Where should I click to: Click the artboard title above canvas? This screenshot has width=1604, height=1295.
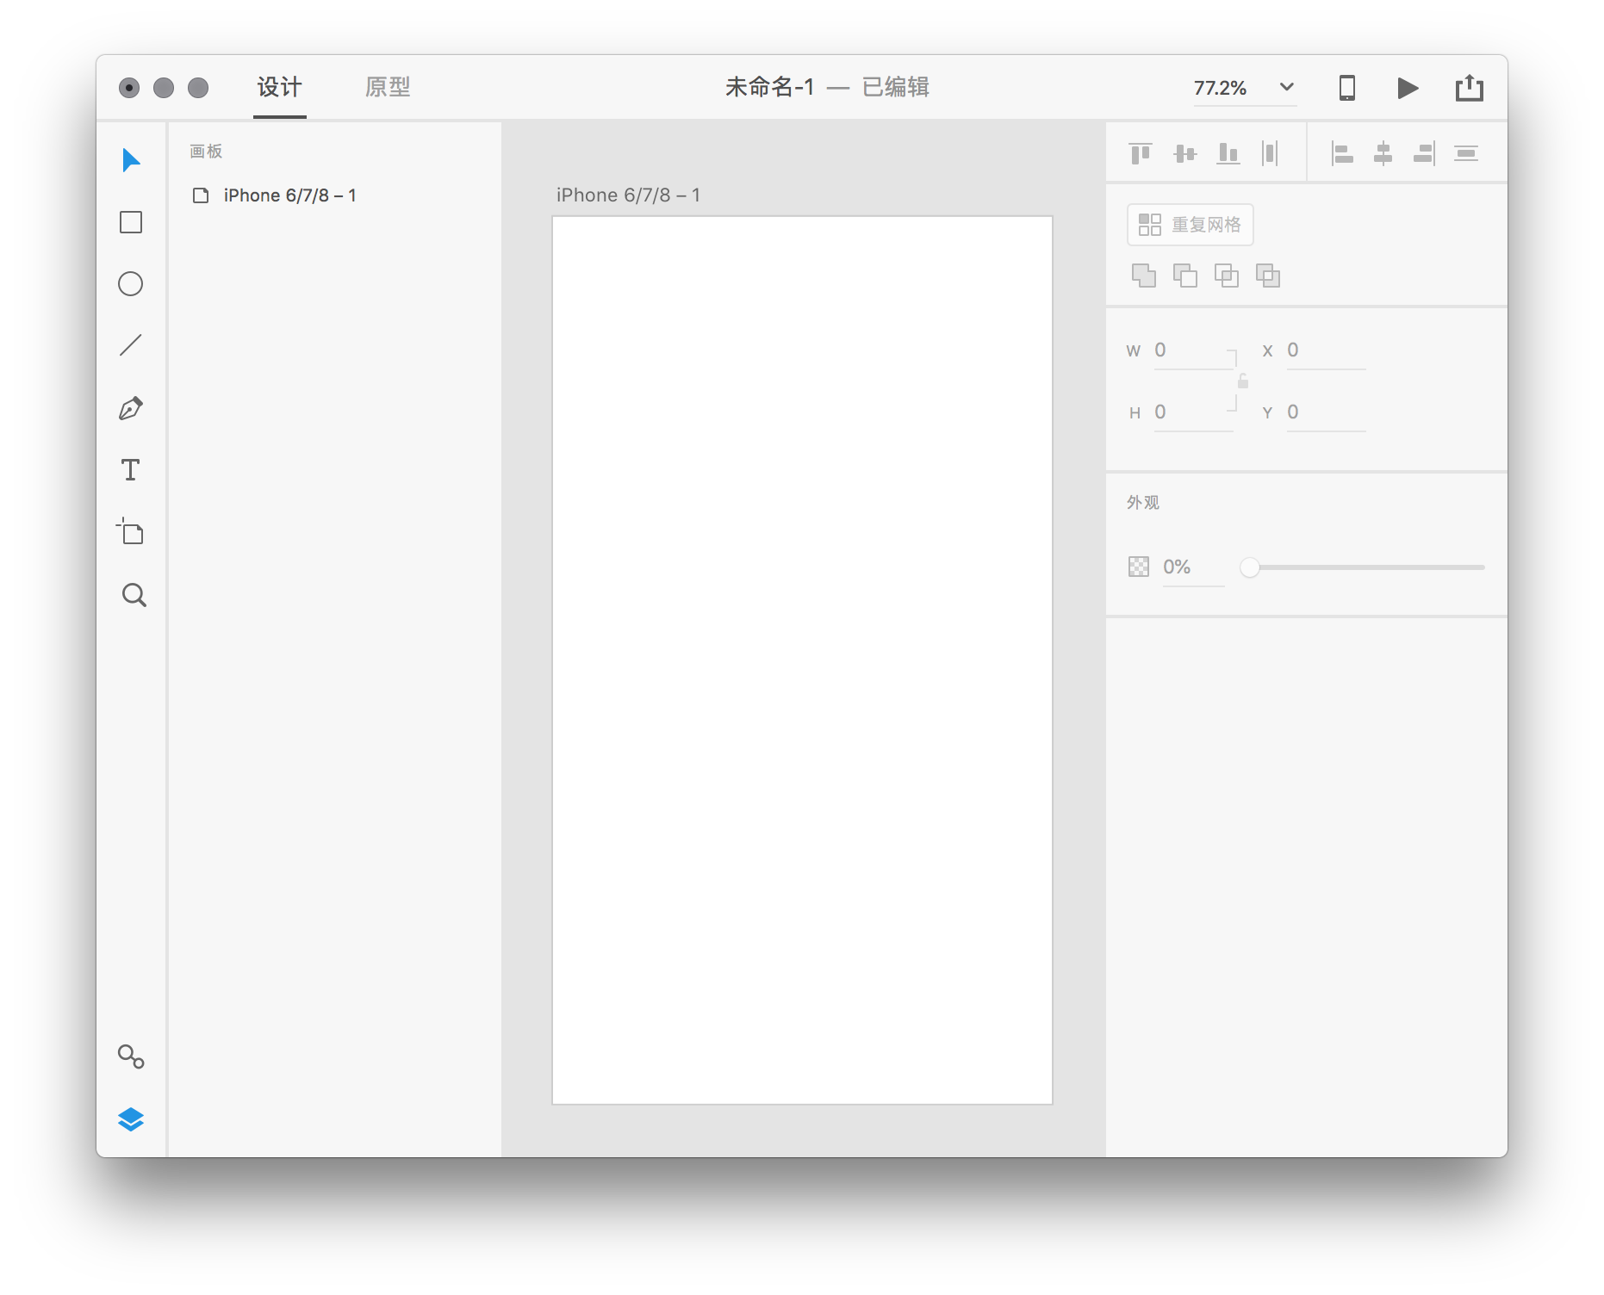point(629,195)
